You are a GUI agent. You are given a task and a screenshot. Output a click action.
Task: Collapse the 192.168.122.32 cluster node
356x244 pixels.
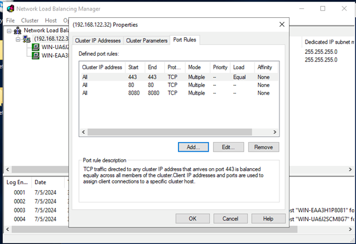(x=18, y=39)
